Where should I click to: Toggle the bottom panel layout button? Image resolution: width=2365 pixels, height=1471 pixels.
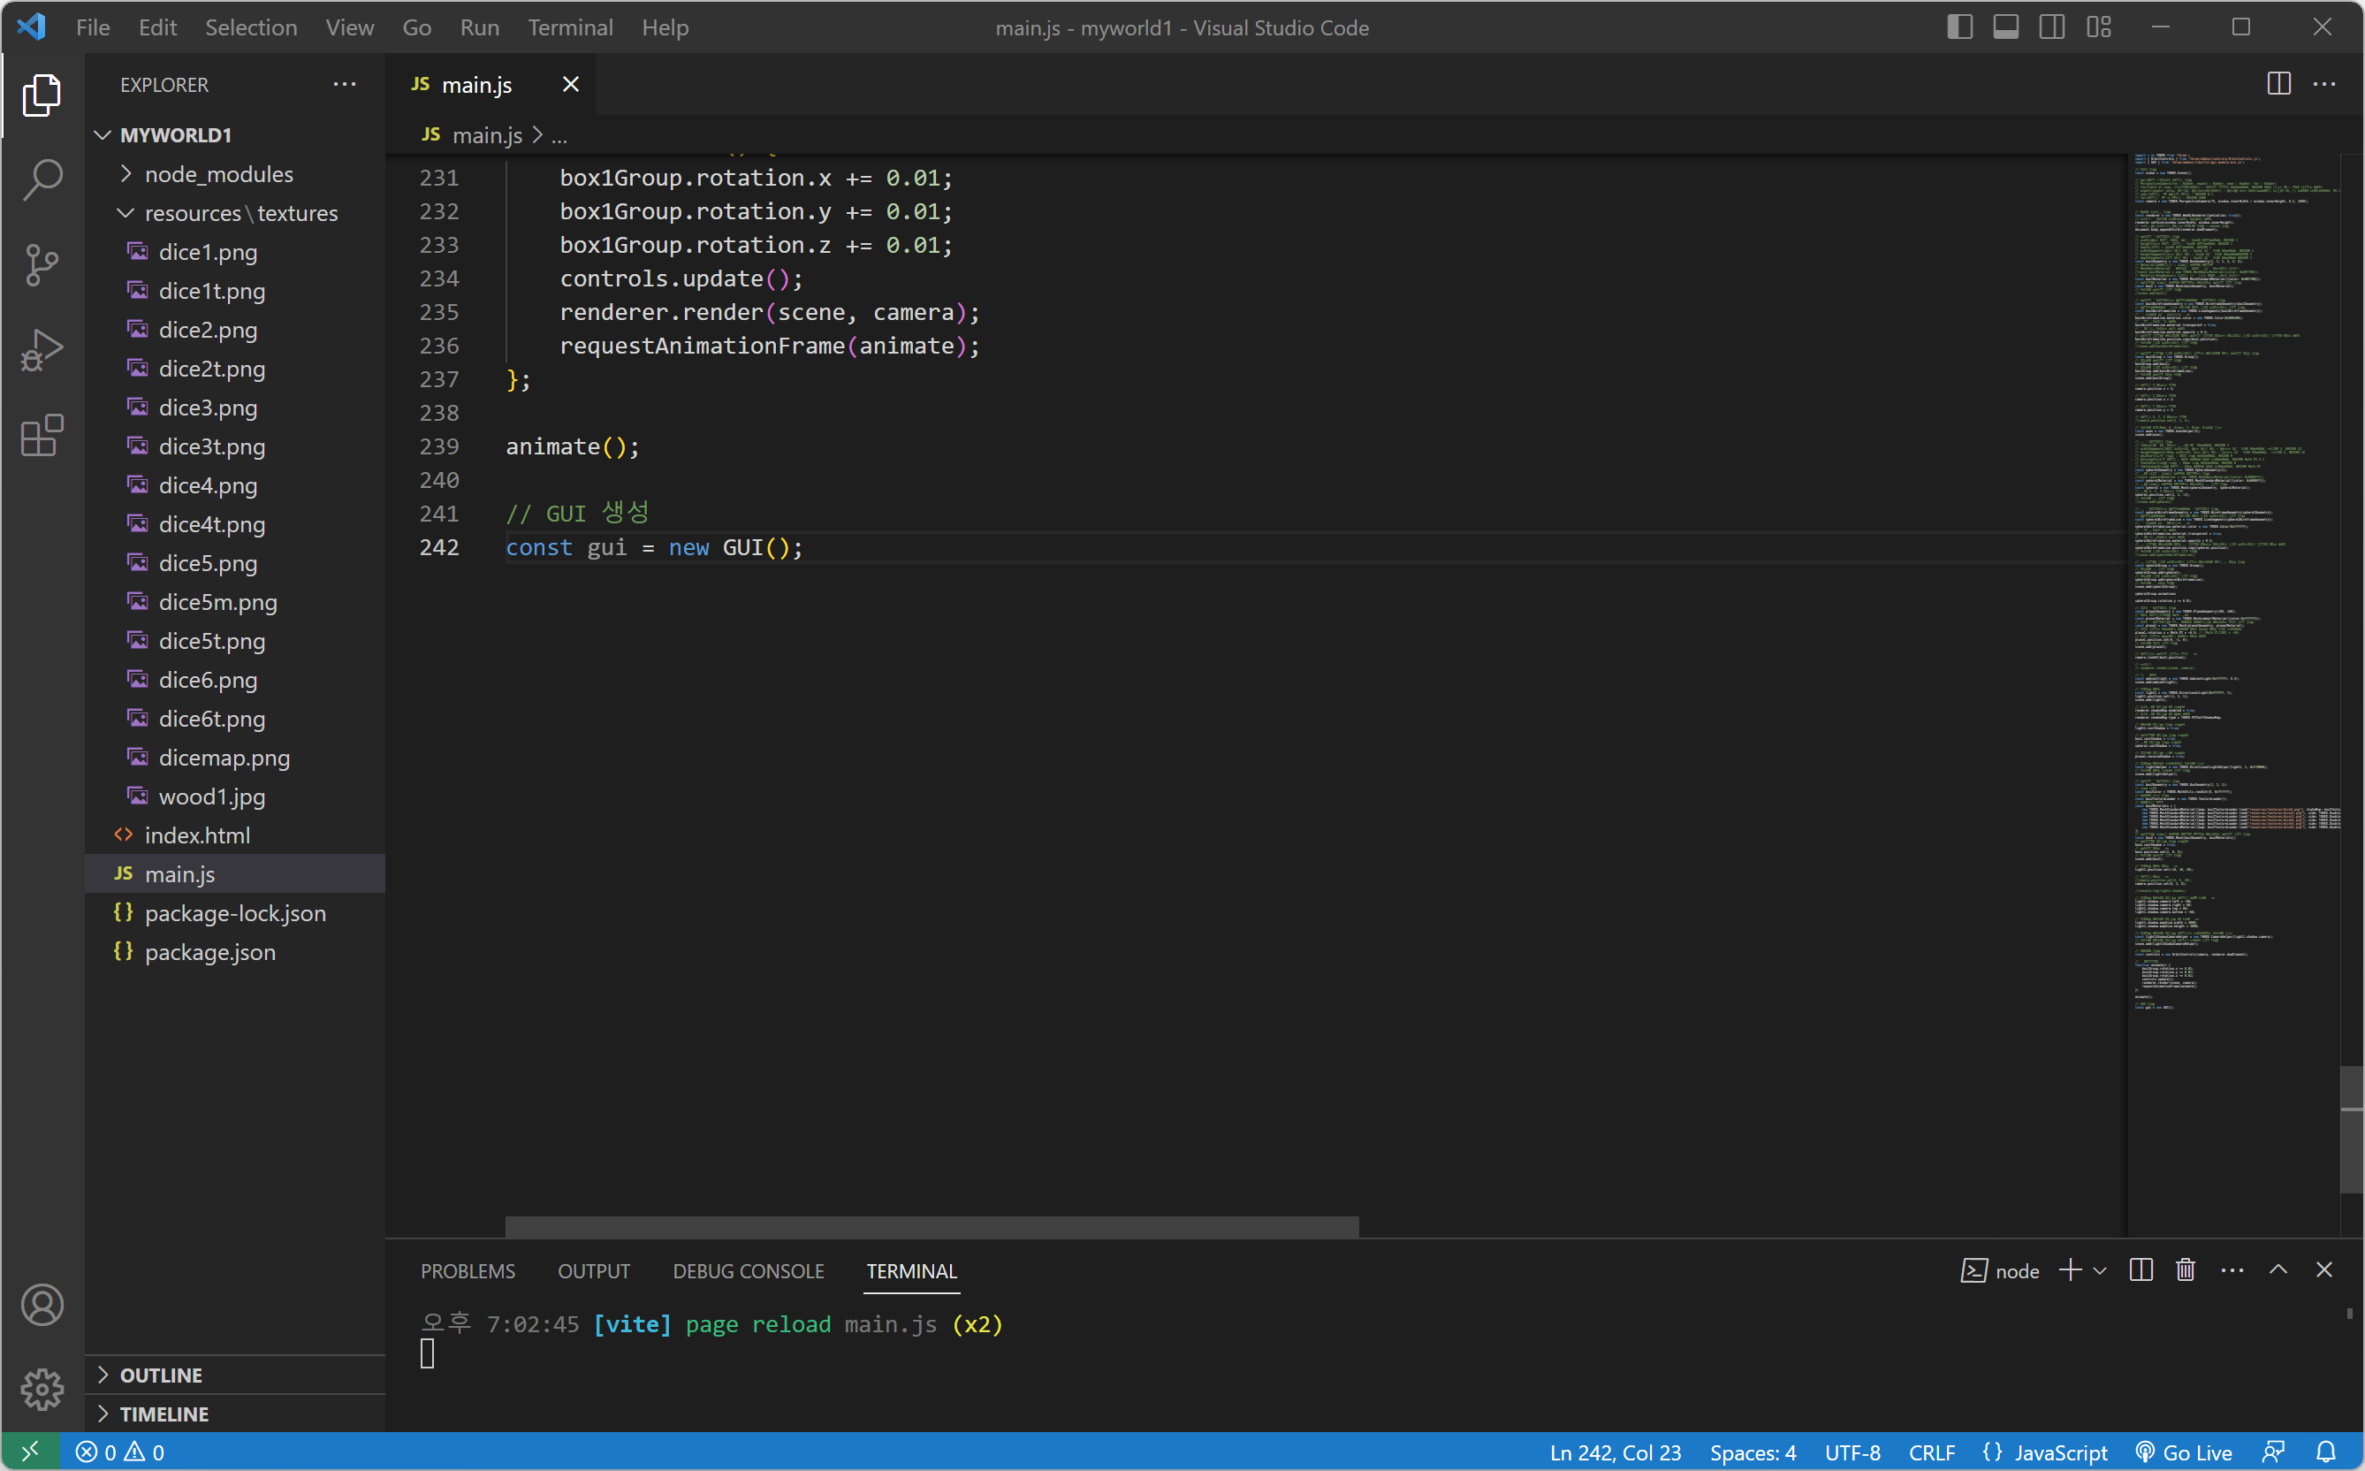pos(2005,27)
